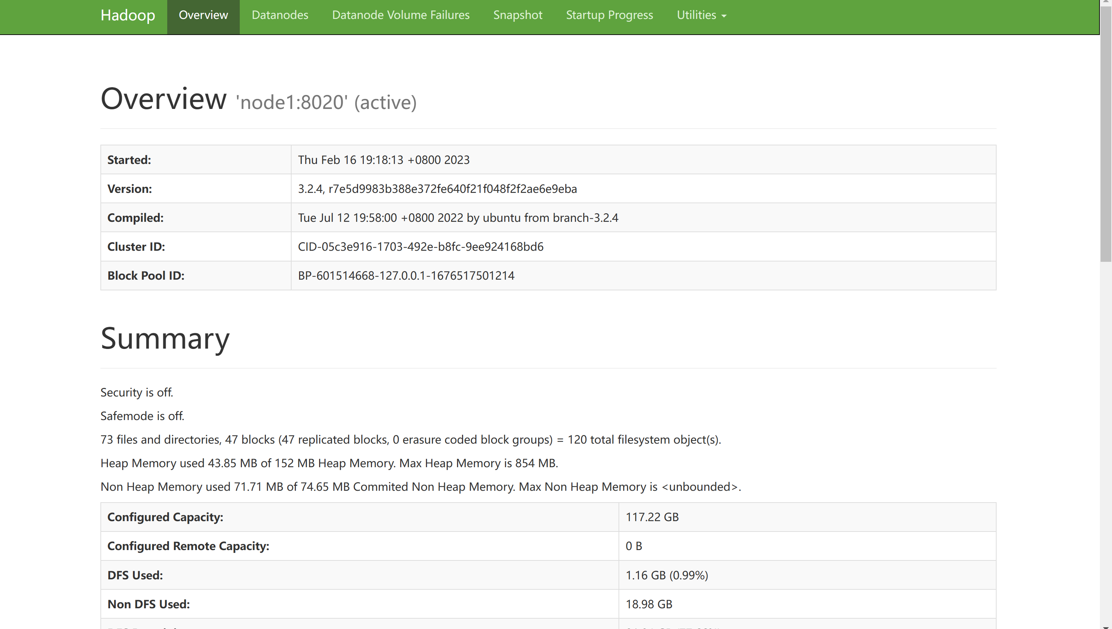Open Datanode Volume Failures page
1112x629 pixels.
400,16
